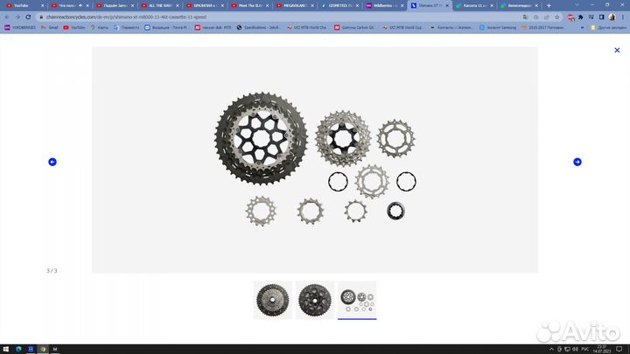
Task: Click the main exploded cassette image
Action: [315, 160]
